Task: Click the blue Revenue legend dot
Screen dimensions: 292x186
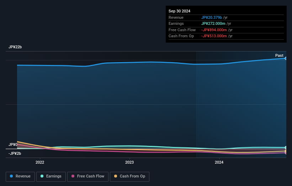Action: pyautogui.click(x=11, y=176)
